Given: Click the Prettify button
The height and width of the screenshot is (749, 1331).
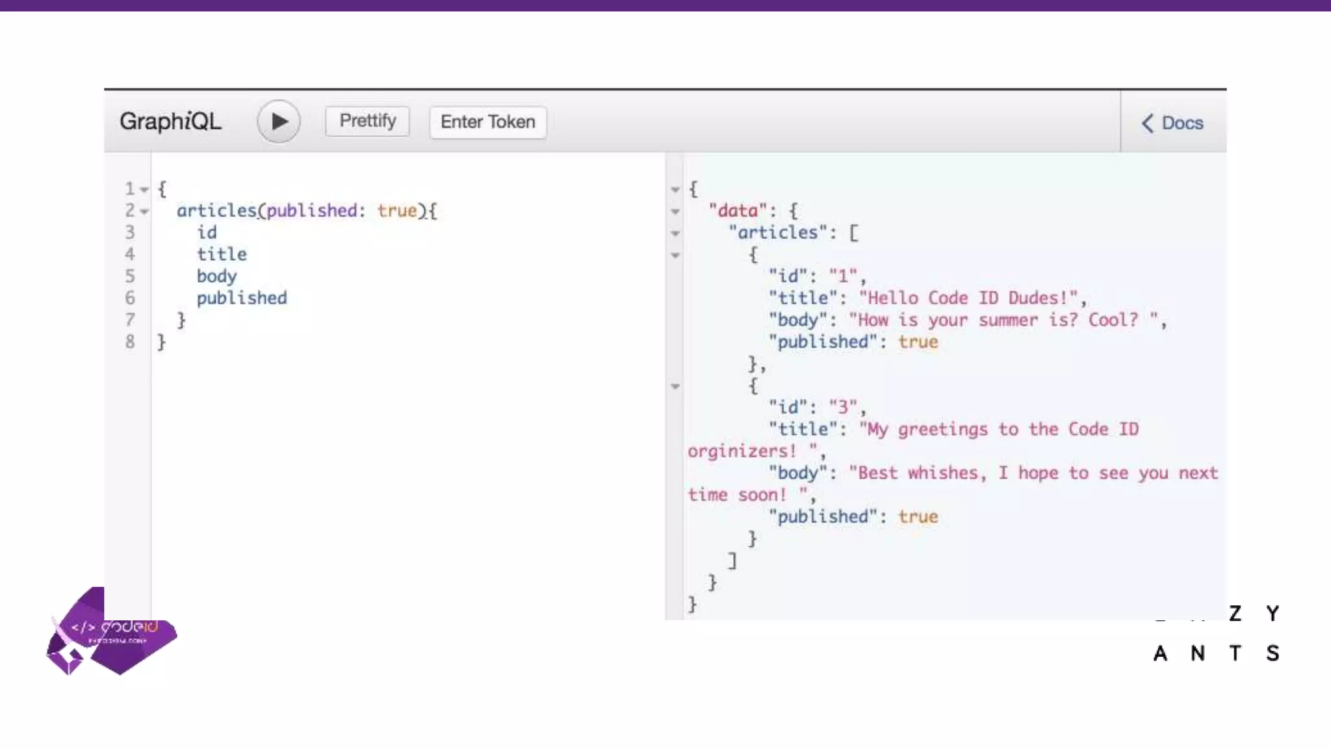Looking at the screenshot, I should pos(367,122).
